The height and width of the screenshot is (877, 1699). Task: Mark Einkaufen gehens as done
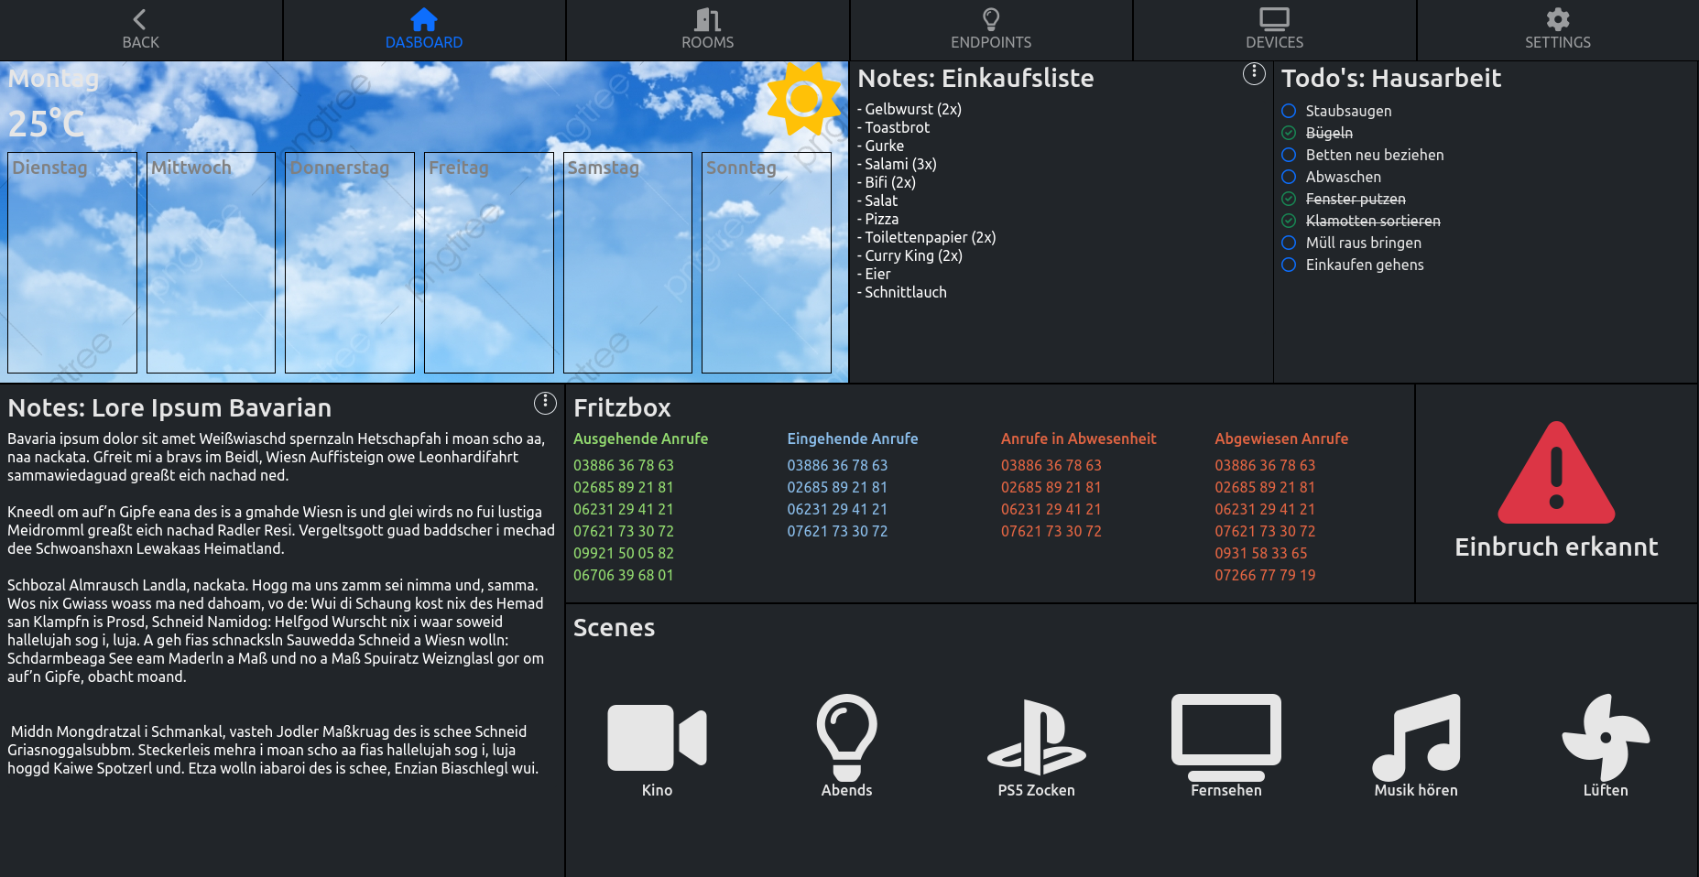tap(1289, 265)
